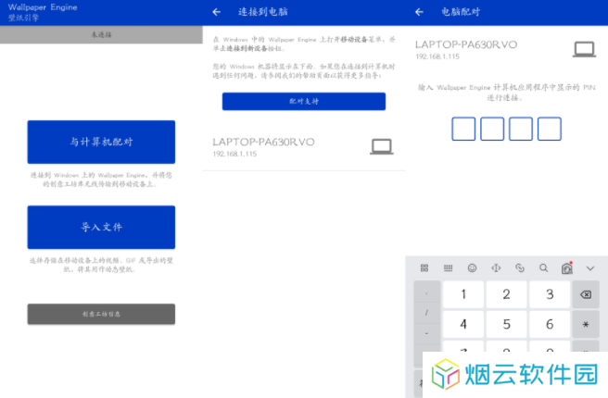Tap the search icon on keyboard toolbar
This screenshot has width=608, height=398.
coord(544,267)
